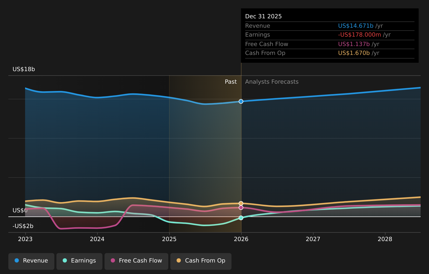Click the US$14.671b Revenue value
The image size is (429, 274).
pyautogui.click(x=355, y=26)
